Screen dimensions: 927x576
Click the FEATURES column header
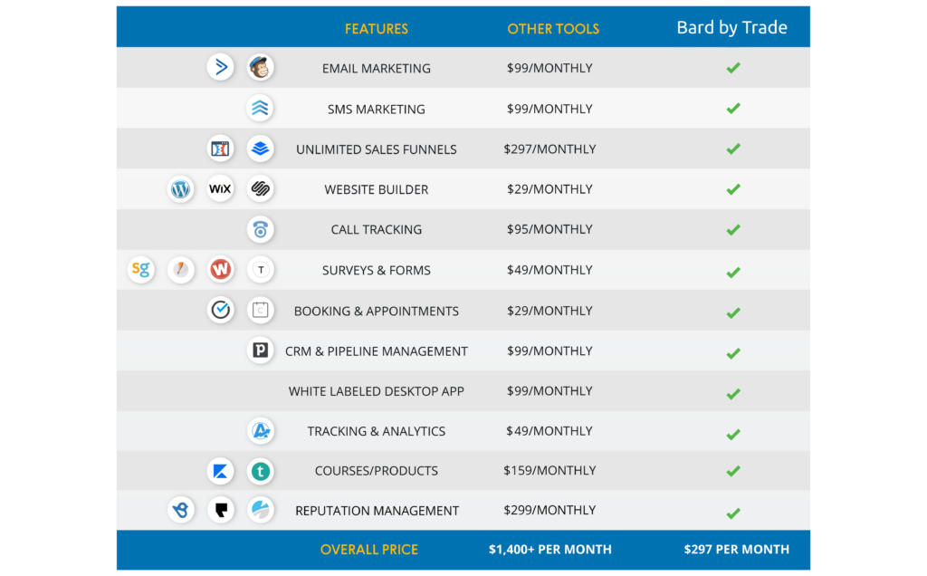377,29
